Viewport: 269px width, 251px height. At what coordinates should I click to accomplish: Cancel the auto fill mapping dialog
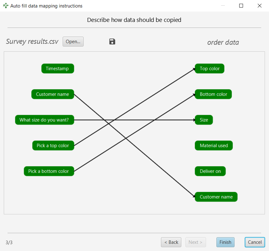pos(255,242)
